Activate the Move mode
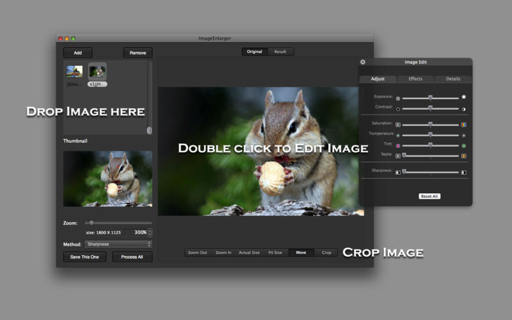Viewport: 512px width, 320px height. coord(301,252)
